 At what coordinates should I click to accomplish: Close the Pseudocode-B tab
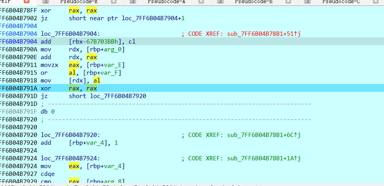288,2
